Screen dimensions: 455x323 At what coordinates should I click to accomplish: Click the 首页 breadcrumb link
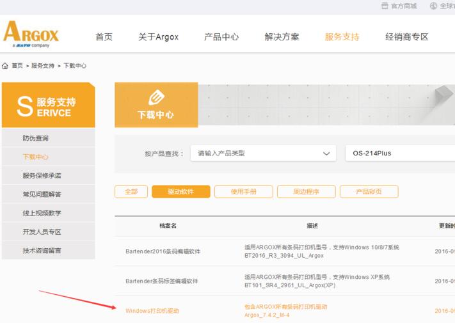click(17, 66)
